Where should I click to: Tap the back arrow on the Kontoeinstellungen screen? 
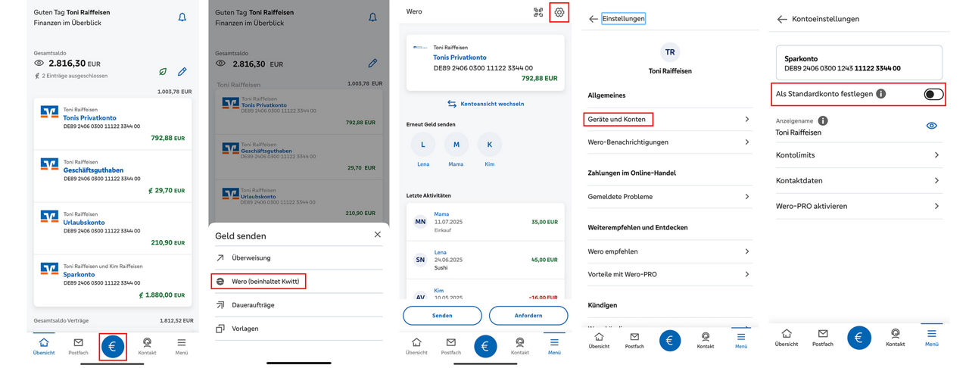[x=782, y=19]
